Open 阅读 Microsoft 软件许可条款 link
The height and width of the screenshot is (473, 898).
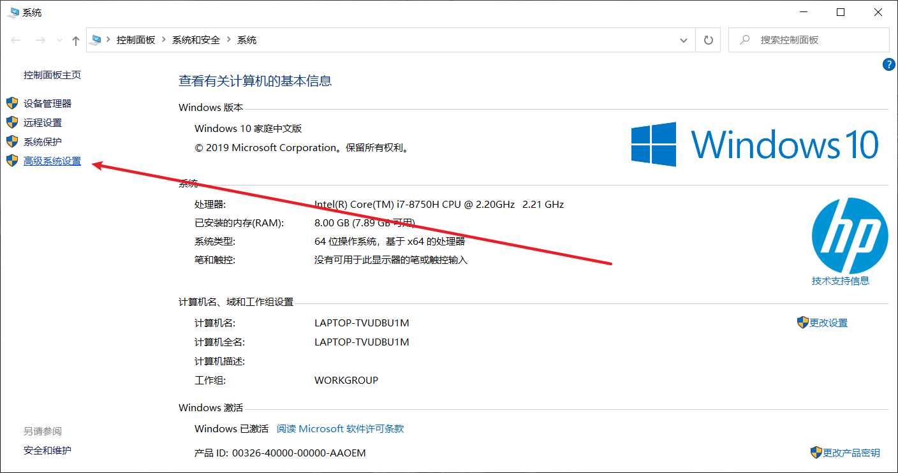point(341,429)
